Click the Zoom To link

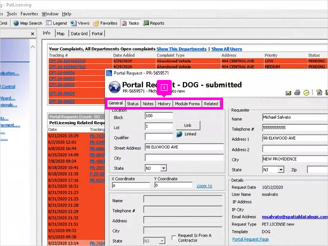point(204,186)
